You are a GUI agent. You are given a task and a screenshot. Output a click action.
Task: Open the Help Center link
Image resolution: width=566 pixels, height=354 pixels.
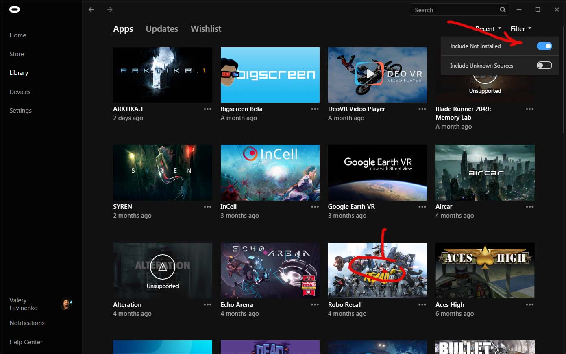point(26,342)
